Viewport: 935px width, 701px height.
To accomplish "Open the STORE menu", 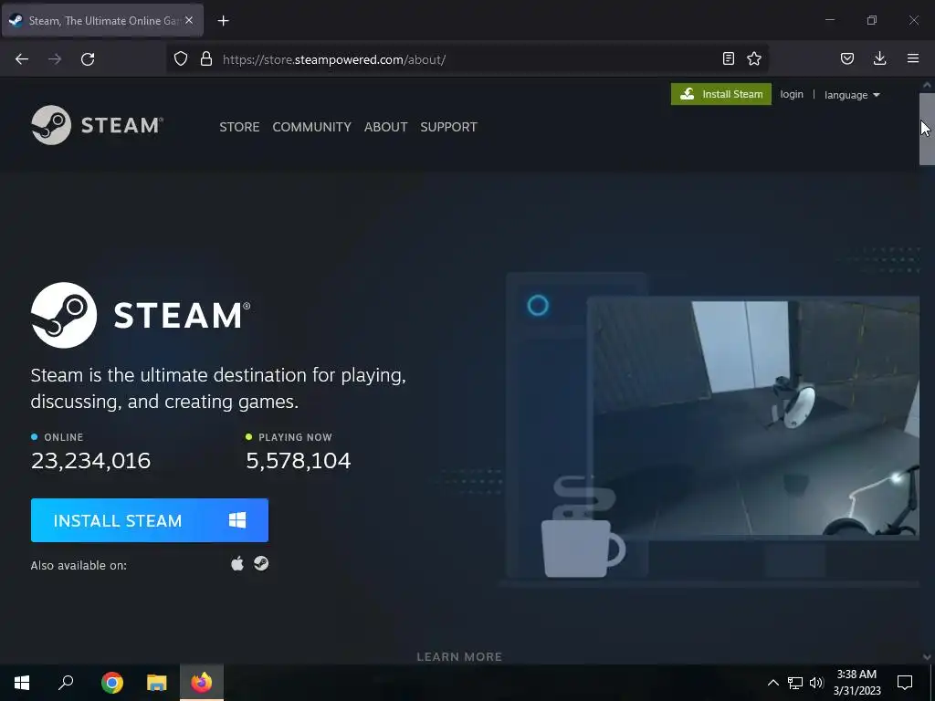I will tap(239, 127).
